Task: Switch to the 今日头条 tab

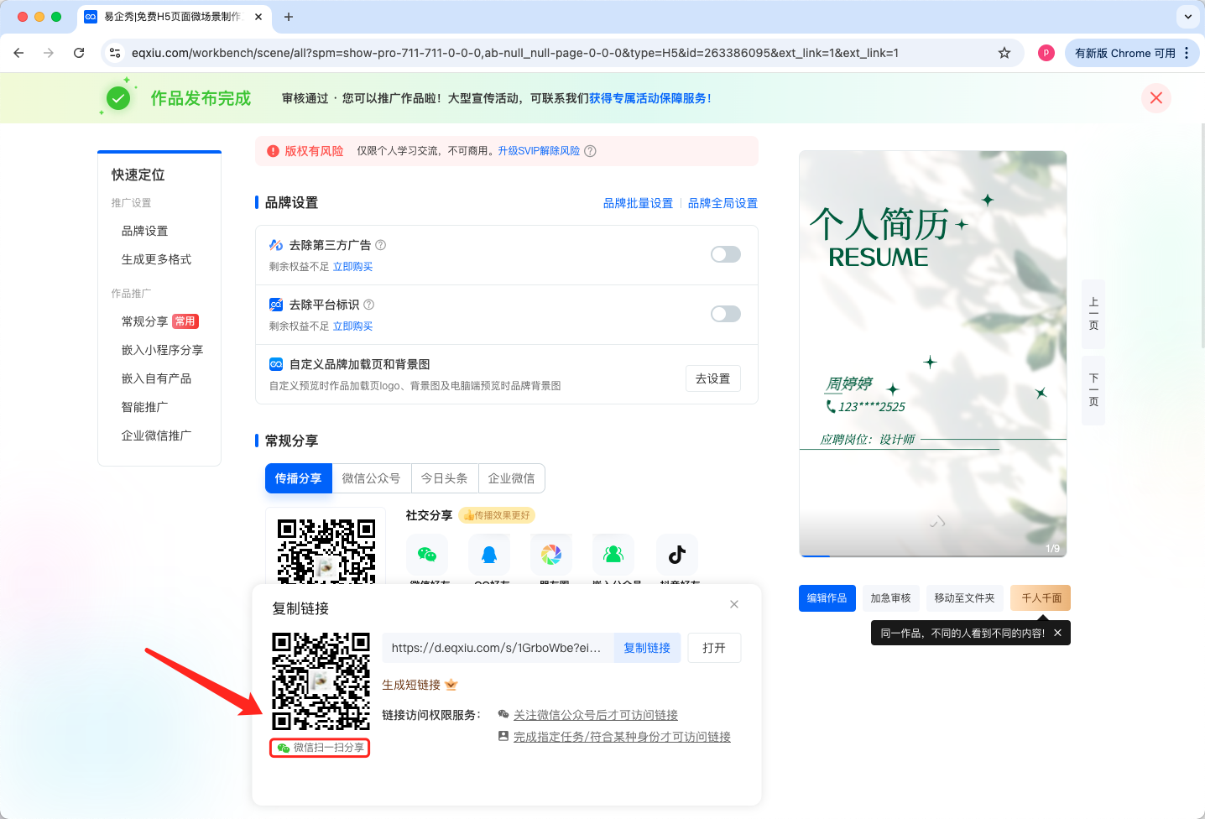Action: [x=445, y=478]
